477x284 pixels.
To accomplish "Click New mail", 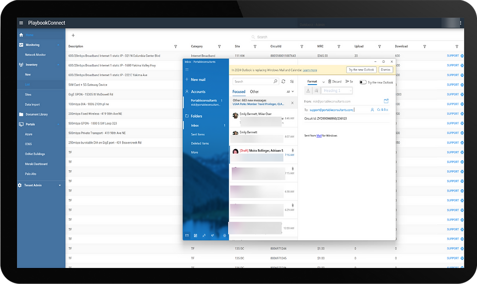I will tap(195, 80).
